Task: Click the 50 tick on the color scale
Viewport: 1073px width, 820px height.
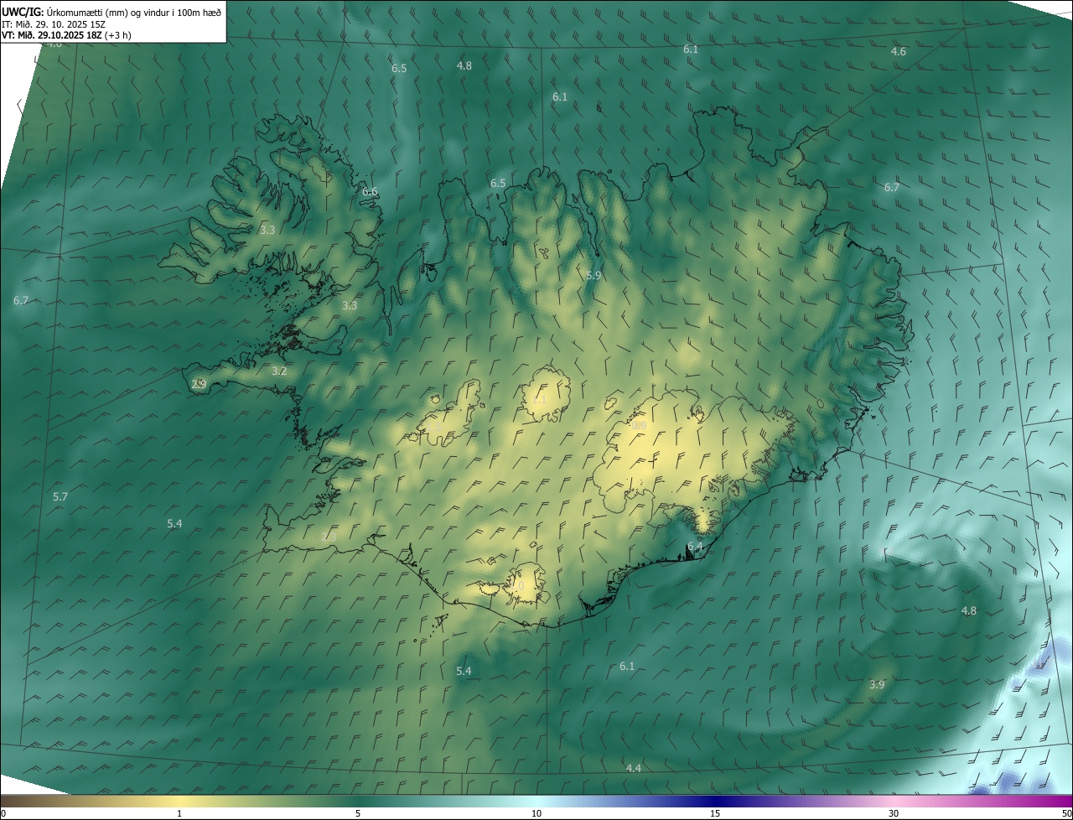Action: pos(1066,813)
